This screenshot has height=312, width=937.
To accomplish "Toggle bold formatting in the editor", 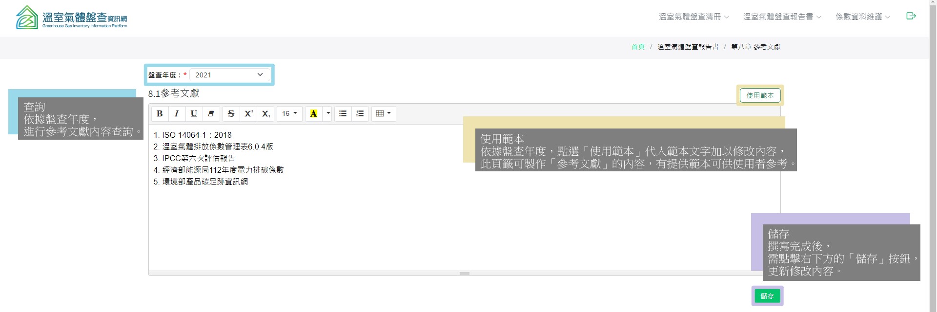I will coord(160,113).
